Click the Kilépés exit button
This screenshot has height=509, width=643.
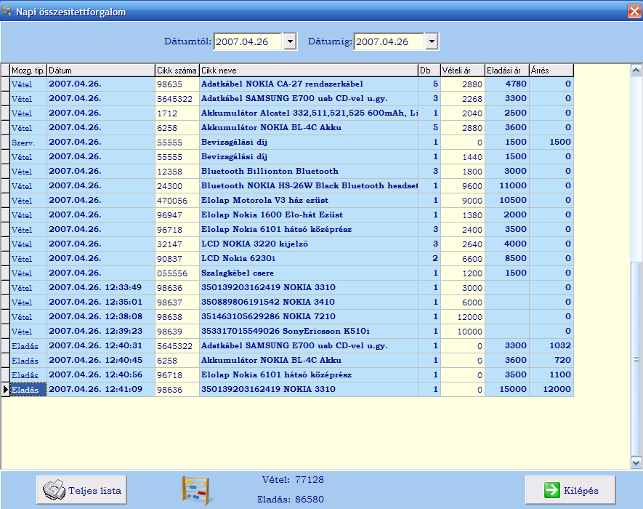(570, 490)
